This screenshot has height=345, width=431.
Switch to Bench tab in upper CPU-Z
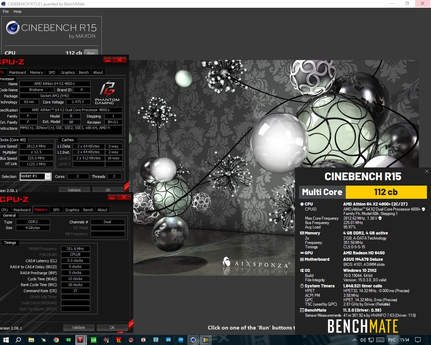[x=84, y=72]
